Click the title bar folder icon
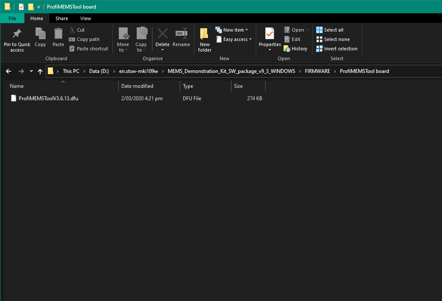 click(8, 6)
